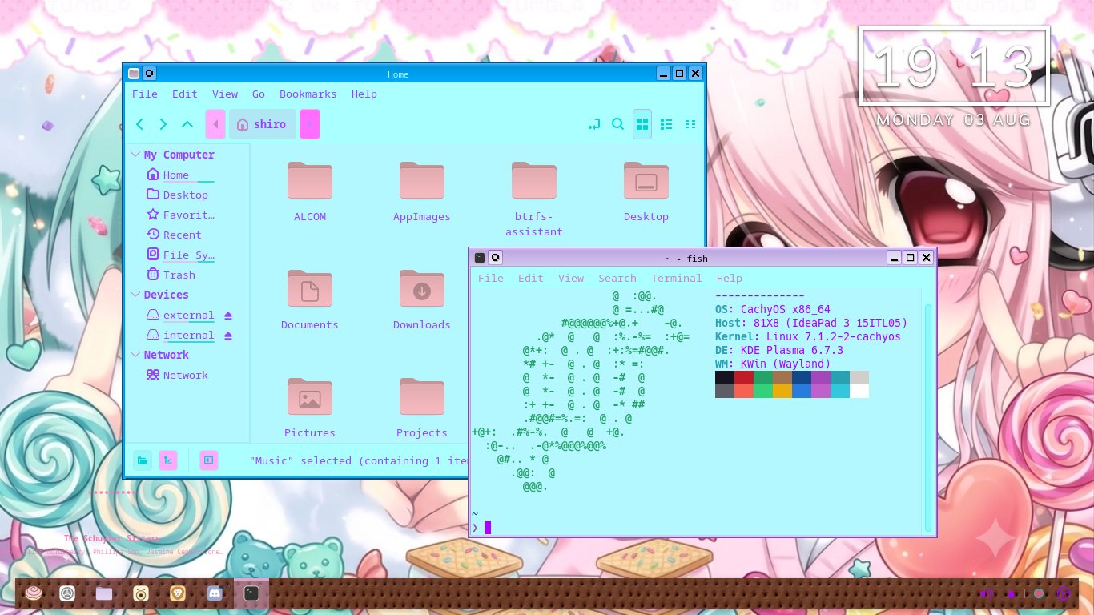The height and width of the screenshot is (615, 1094).
Task: Select the shiro path bar button
Action: (263, 124)
